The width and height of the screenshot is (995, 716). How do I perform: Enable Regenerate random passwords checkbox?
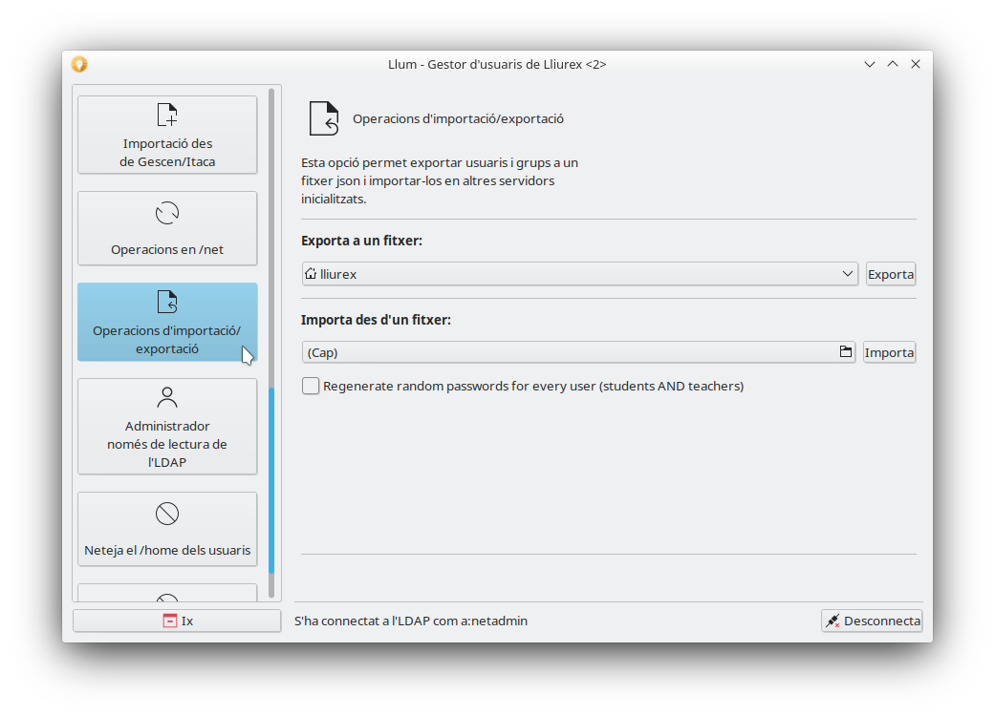click(311, 386)
